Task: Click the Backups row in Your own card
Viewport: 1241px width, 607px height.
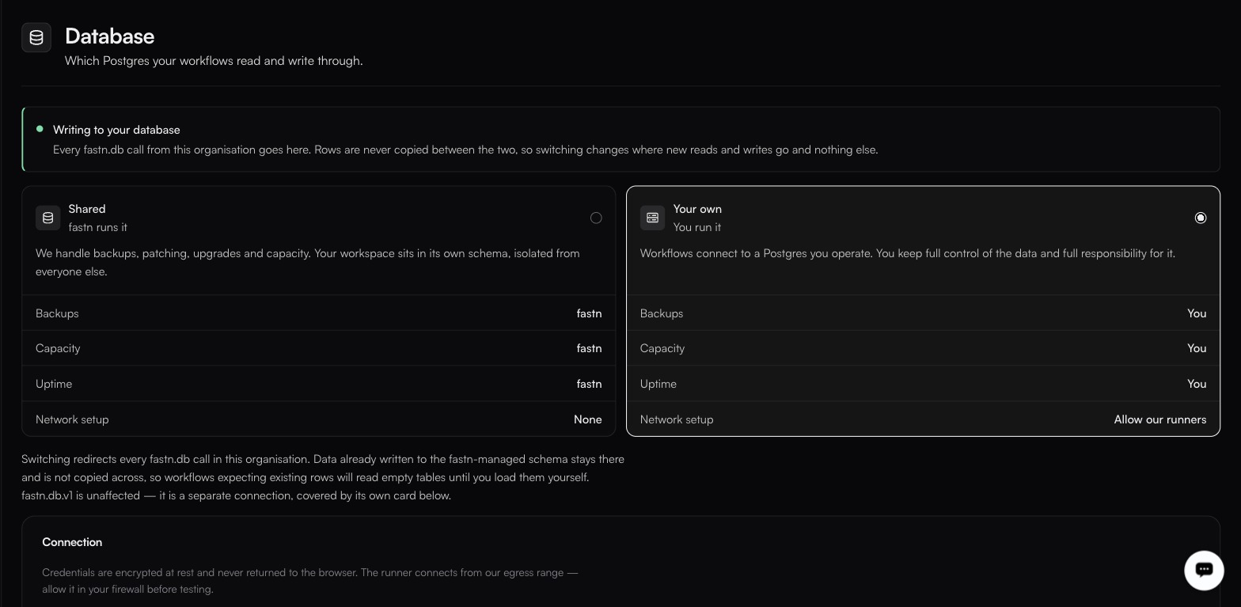Action: [924, 313]
